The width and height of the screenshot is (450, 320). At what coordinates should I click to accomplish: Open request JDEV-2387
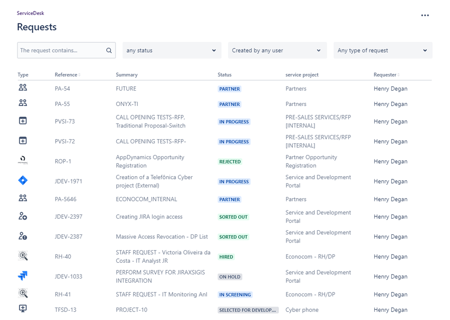coord(68,237)
